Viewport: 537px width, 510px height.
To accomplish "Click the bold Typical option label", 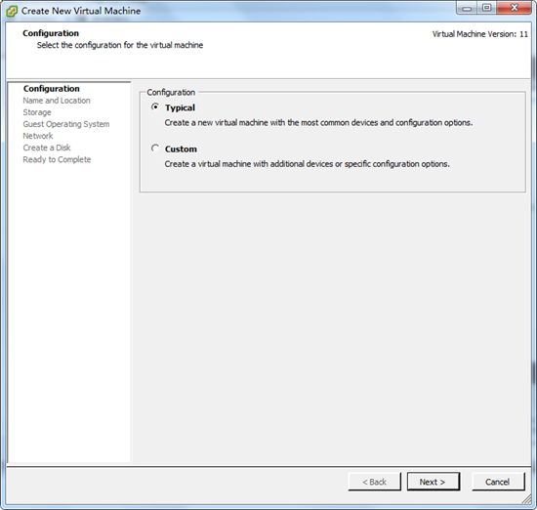I will pyautogui.click(x=180, y=108).
